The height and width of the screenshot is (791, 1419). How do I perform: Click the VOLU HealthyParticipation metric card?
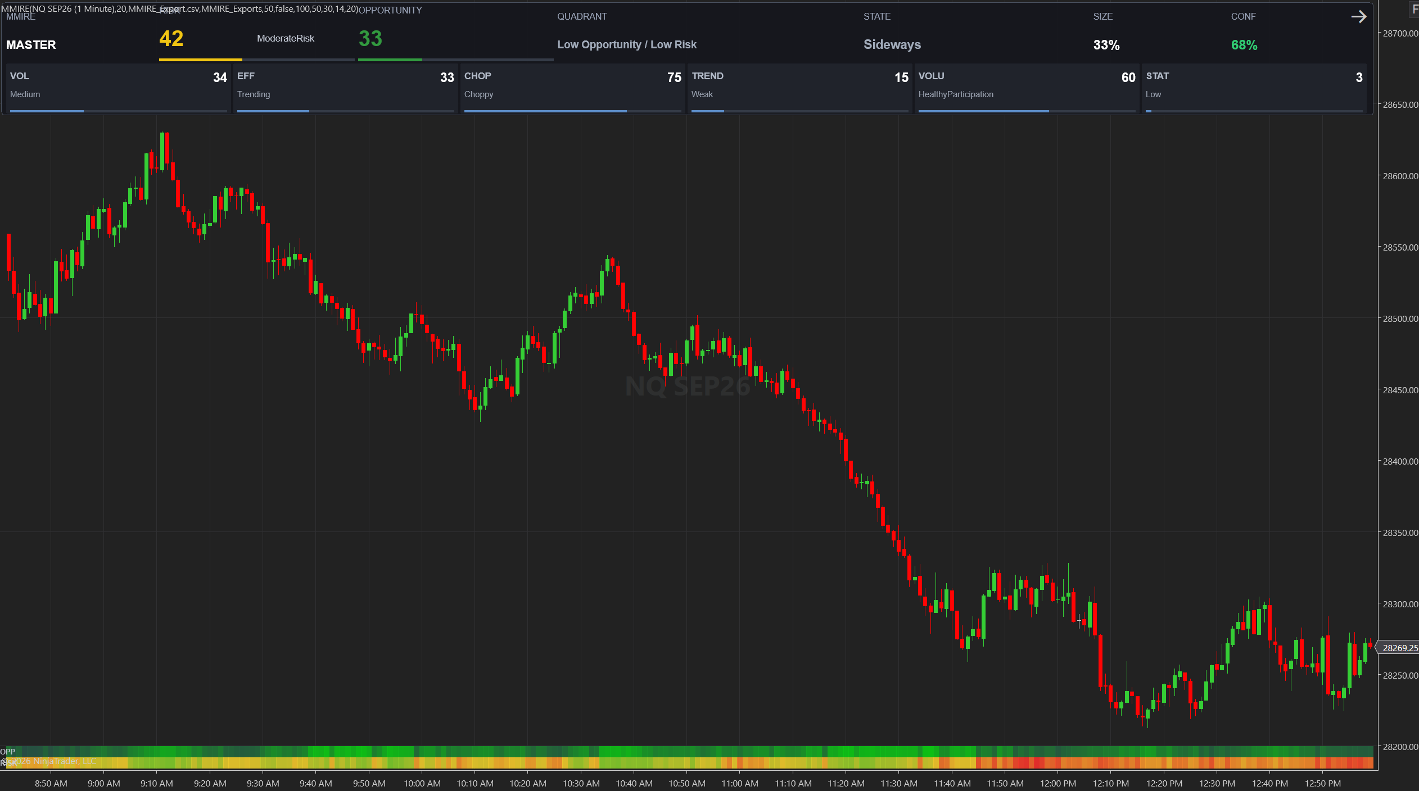[x=1027, y=88]
